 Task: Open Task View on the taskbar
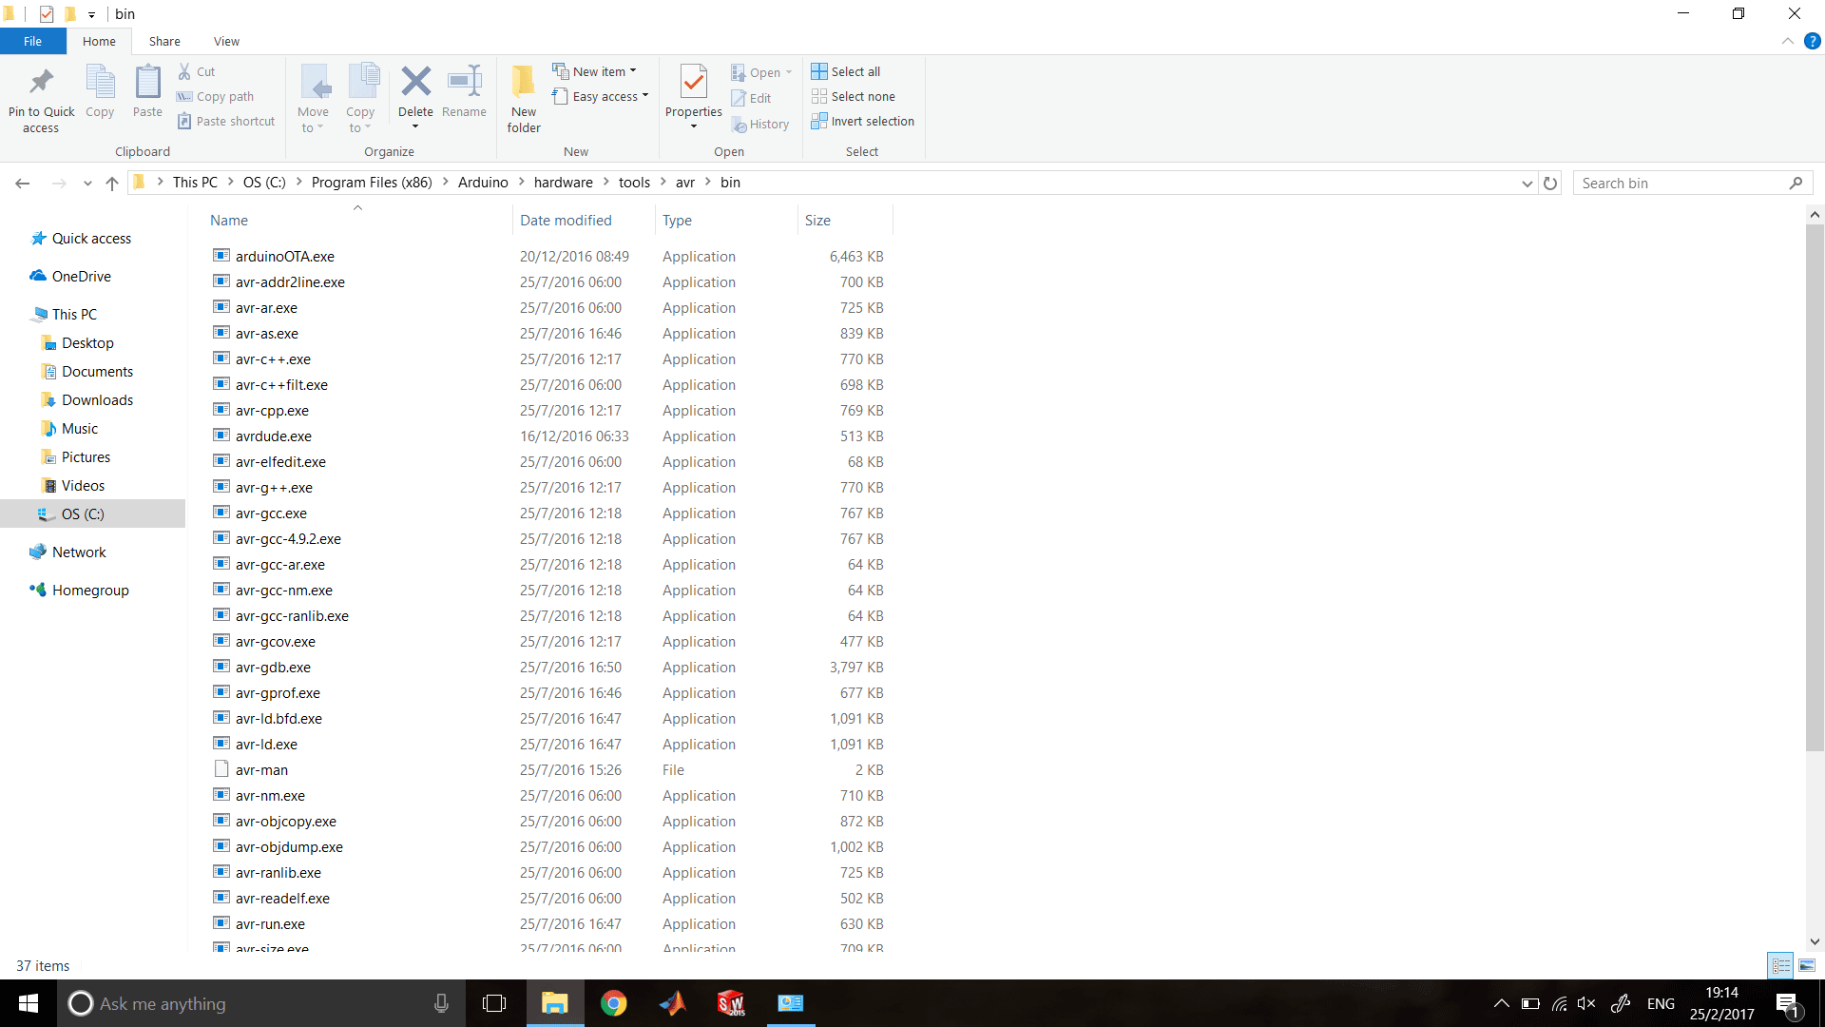[494, 1003]
